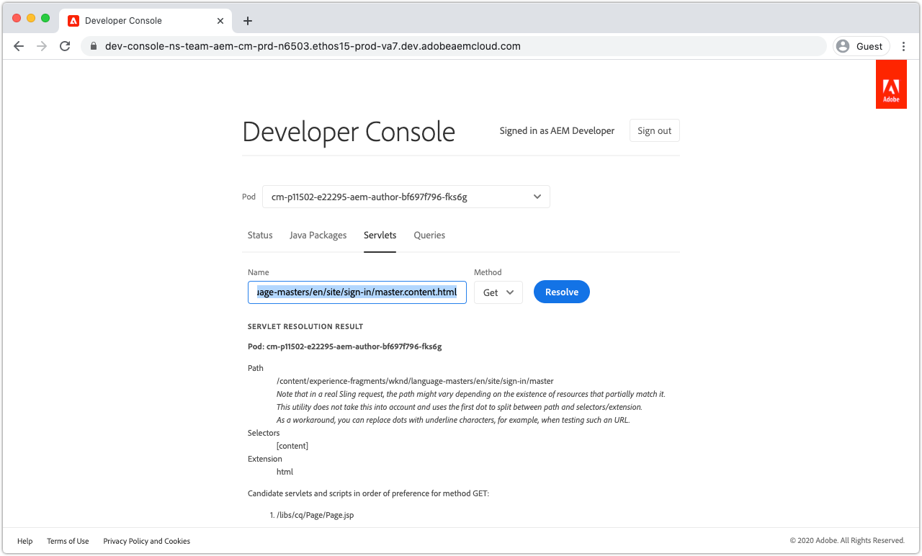This screenshot has width=922, height=556.
Task: Open the Method dropdown set to Get
Action: point(498,292)
